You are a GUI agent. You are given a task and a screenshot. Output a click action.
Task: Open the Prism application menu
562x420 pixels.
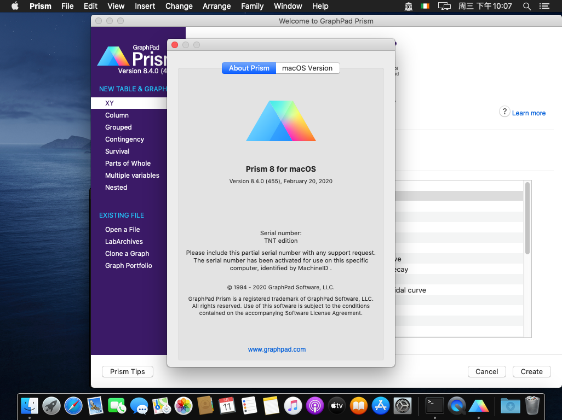(40, 6)
